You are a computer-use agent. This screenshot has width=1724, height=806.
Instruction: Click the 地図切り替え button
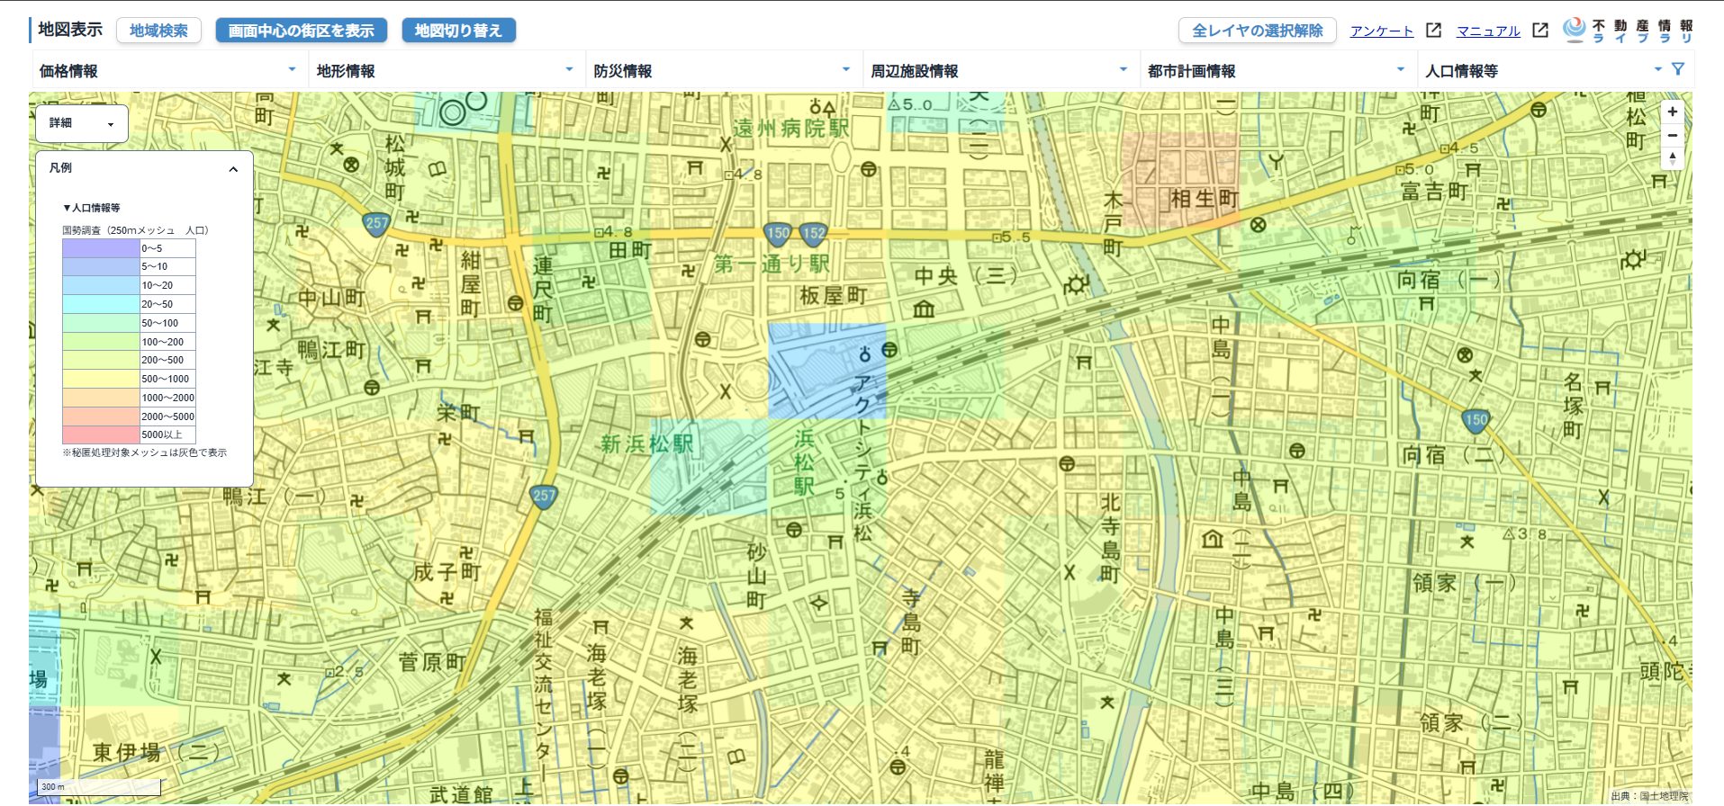pos(458,31)
